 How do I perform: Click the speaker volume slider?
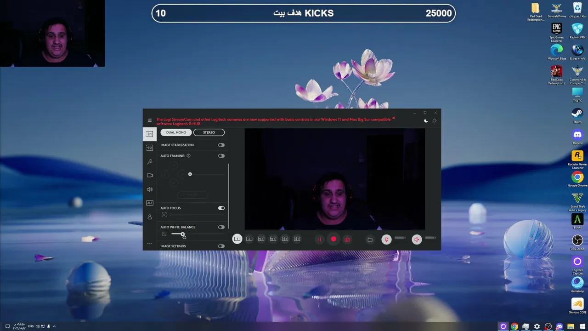(430, 238)
